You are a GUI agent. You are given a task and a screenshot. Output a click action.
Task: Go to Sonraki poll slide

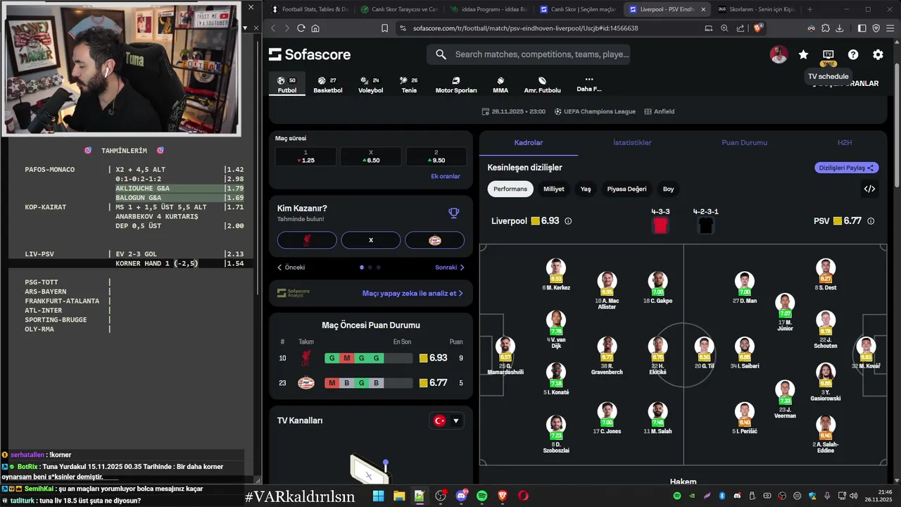point(450,268)
